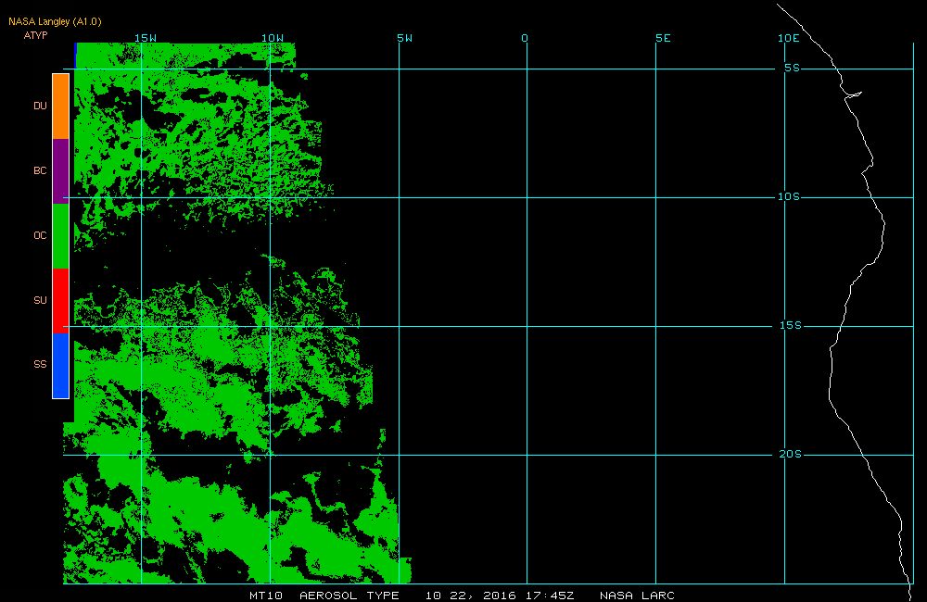Click the 5E longitude label
Image resolution: width=927 pixels, height=602 pixels.
click(664, 38)
